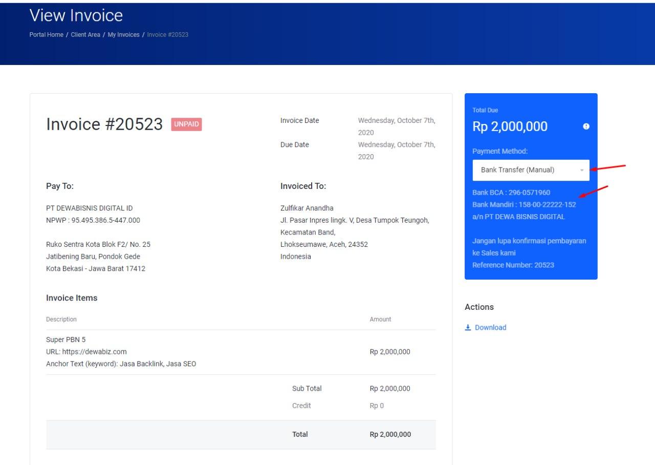The height and width of the screenshot is (465, 655).
Task: Click the info icon beside Total Due
Action: pos(586,126)
